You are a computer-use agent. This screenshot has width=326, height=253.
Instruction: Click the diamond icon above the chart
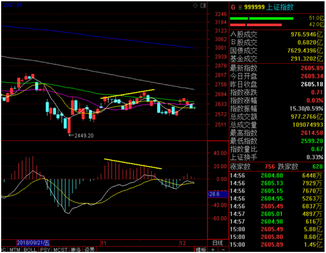[196, 6]
